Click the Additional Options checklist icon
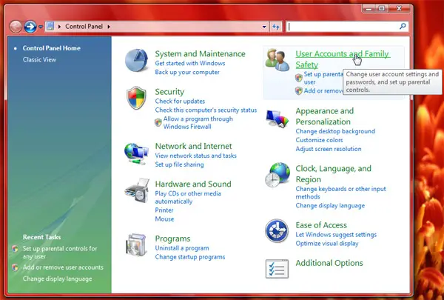 tap(277, 269)
